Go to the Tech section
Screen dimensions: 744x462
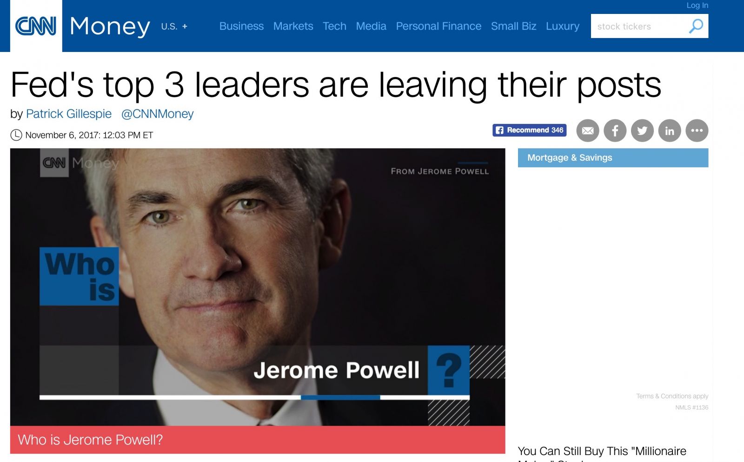(334, 26)
